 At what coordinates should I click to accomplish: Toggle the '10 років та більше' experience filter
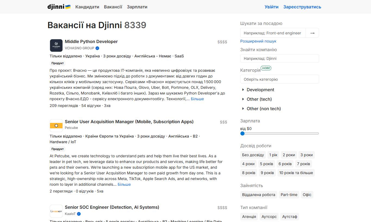coord(296,173)
